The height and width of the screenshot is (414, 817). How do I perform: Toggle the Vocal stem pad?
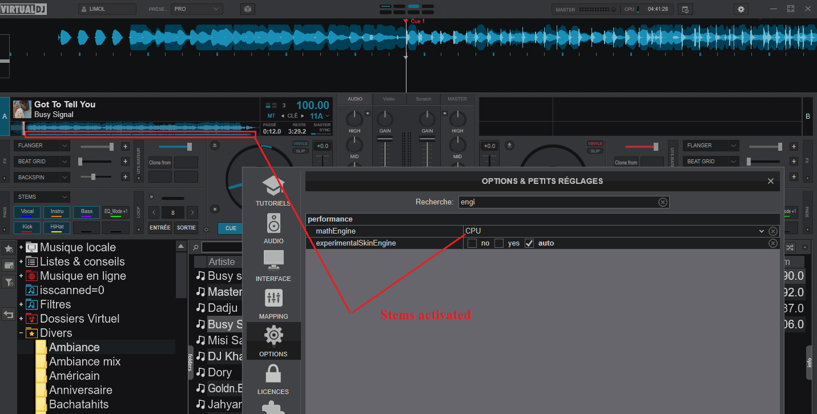click(x=27, y=212)
